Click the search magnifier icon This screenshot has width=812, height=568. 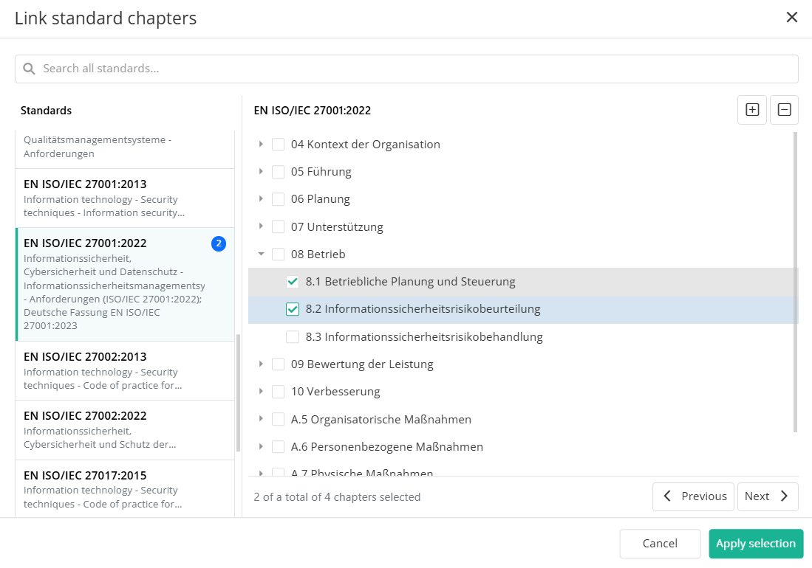[x=29, y=69]
